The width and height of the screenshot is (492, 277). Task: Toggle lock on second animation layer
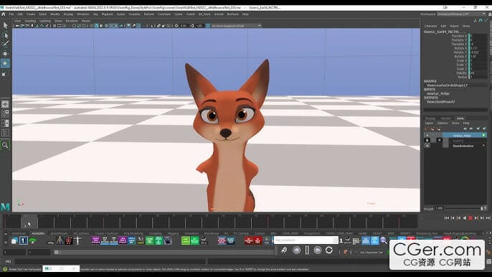click(x=427, y=141)
